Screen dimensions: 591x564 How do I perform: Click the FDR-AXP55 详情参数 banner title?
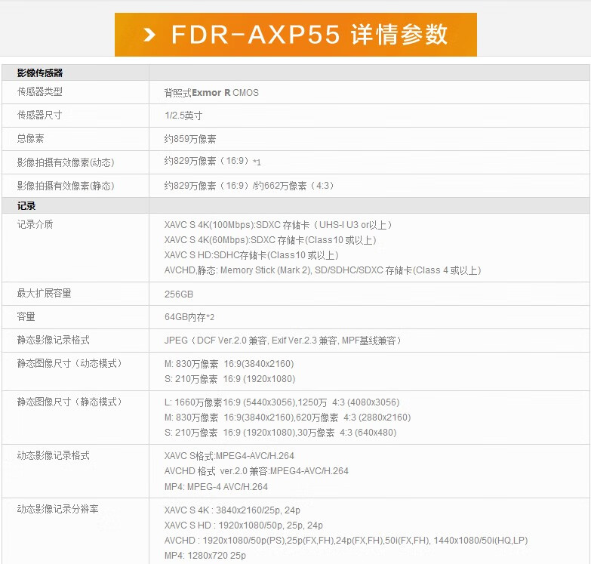[309, 35]
